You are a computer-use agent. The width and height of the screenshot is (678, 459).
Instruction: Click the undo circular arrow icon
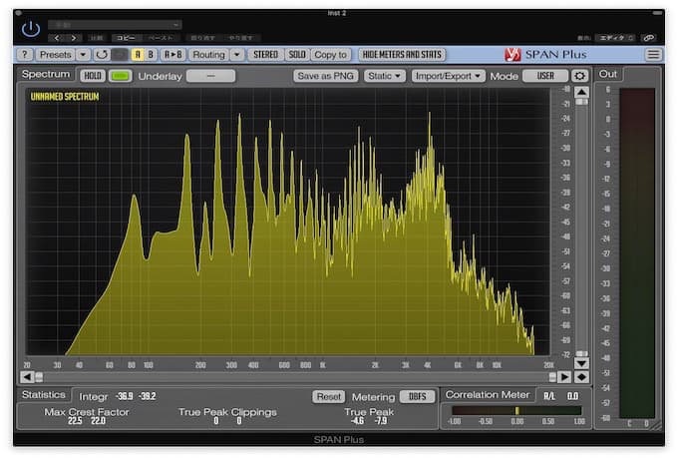102,55
